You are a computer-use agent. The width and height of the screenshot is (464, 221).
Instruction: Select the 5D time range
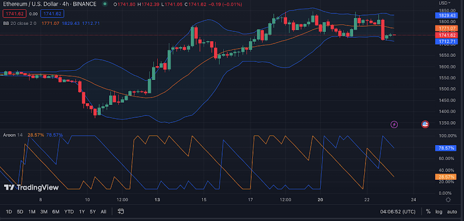(20, 212)
